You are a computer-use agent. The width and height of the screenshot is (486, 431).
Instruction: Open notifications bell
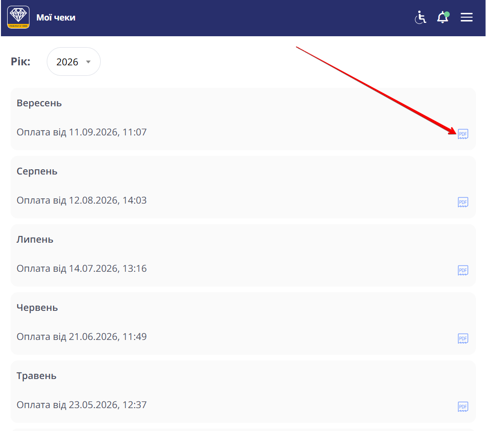[x=443, y=17]
